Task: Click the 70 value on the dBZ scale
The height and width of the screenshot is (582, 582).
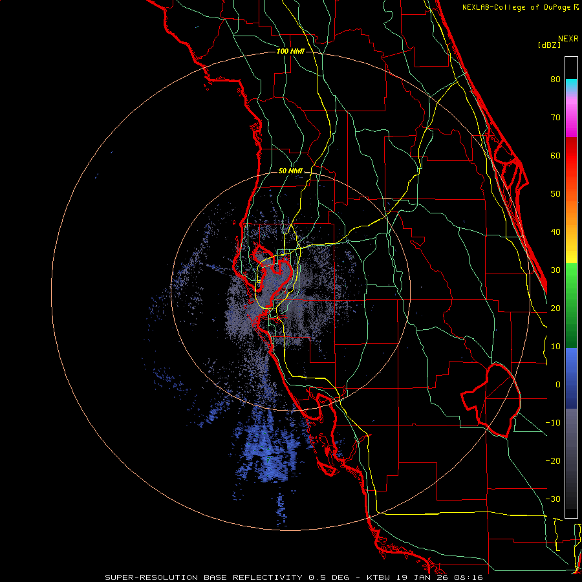Action: tap(555, 118)
